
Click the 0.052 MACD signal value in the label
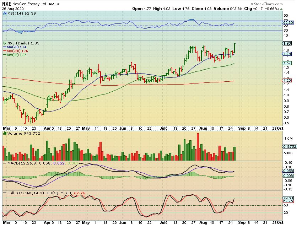59,163
